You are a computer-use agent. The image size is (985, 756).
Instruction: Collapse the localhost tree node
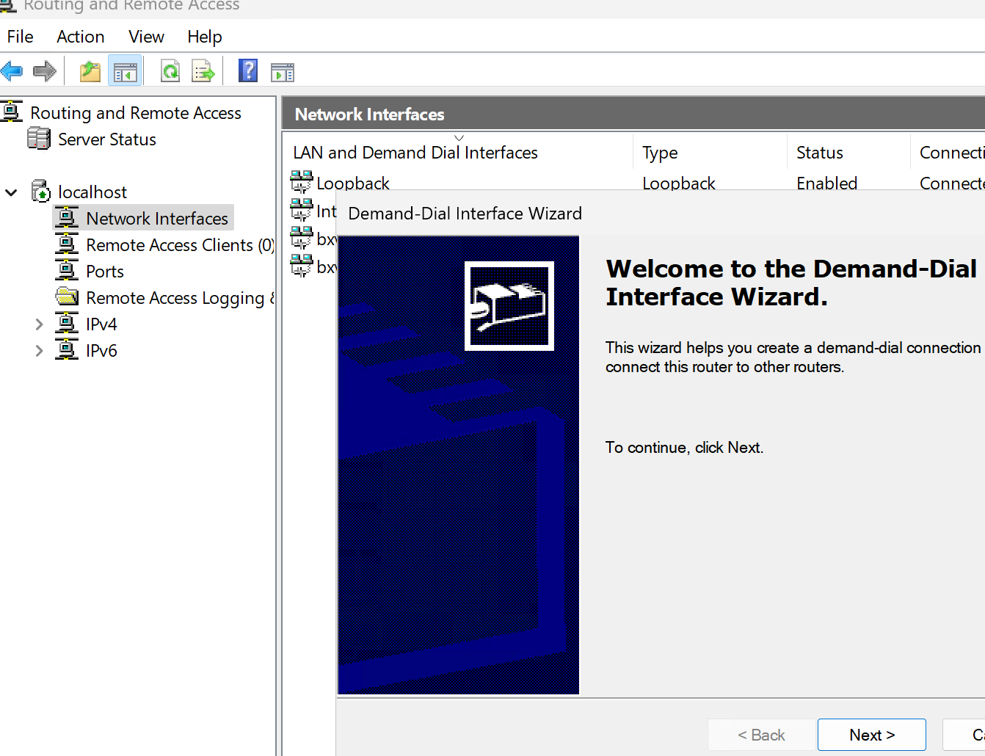(x=12, y=192)
